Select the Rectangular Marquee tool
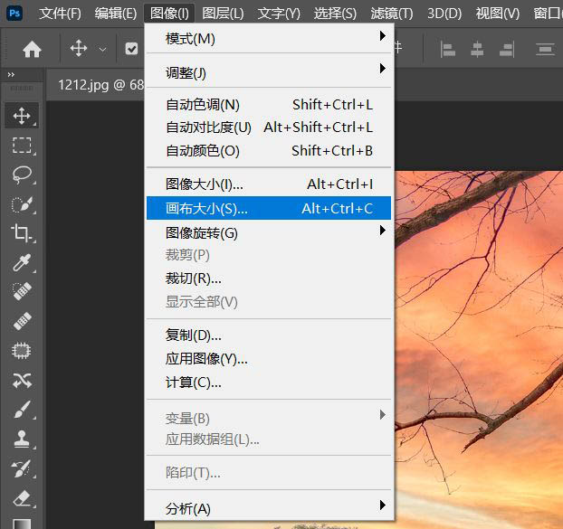This screenshot has height=529, width=563. point(23,145)
